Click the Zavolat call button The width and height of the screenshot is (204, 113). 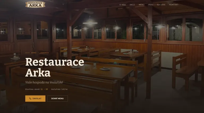pyautogui.click(x=35, y=98)
